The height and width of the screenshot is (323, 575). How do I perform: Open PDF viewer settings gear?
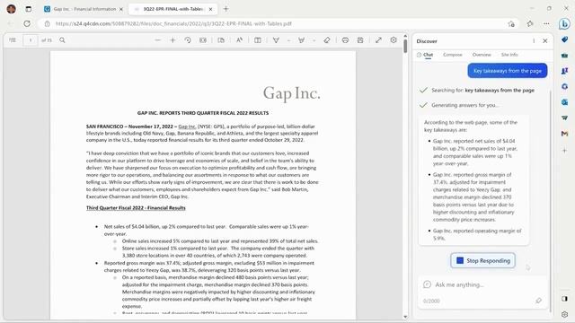[394, 40]
